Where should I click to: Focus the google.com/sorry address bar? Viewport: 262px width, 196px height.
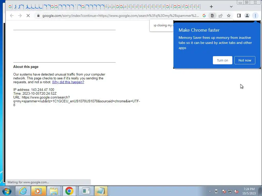[x=121, y=16]
